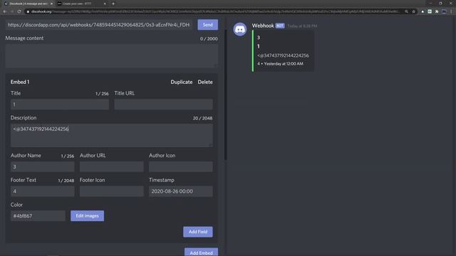The width and height of the screenshot is (456, 256).
Task: Click the Color hex value field
Action: 38,216
